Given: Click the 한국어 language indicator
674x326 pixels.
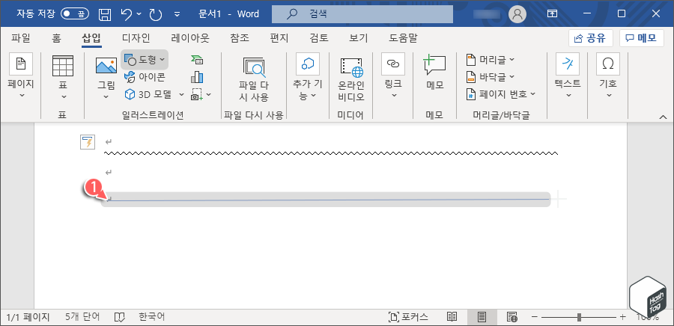Looking at the screenshot, I should 152,318.
